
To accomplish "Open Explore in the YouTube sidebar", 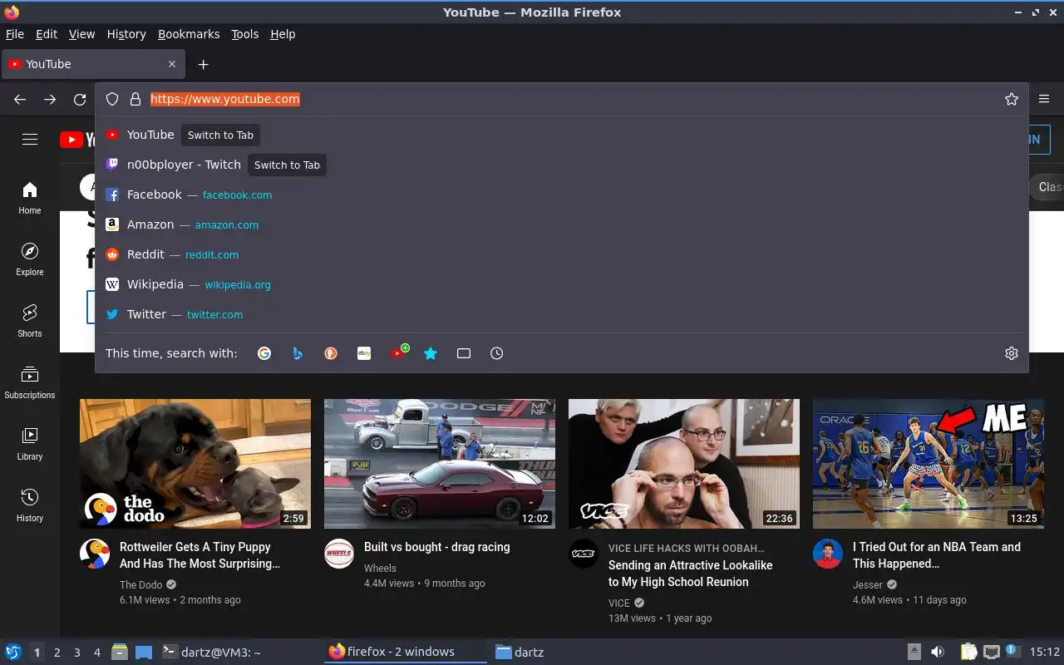I will point(30,259).
